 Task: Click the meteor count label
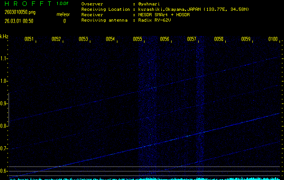tap(63, 15)
